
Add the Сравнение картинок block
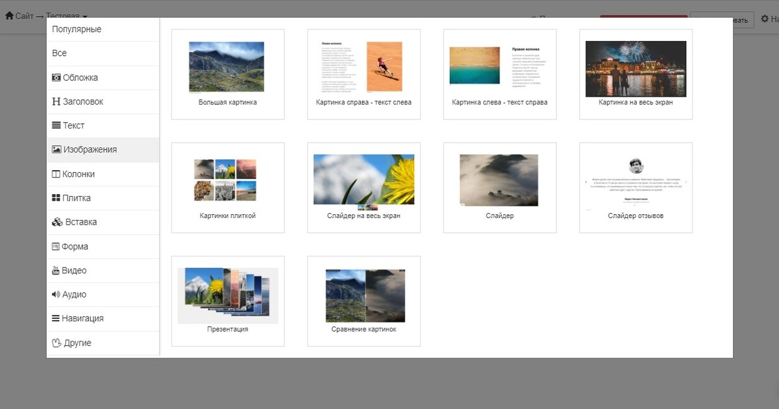pyautogui.click(x=364, y=301)
